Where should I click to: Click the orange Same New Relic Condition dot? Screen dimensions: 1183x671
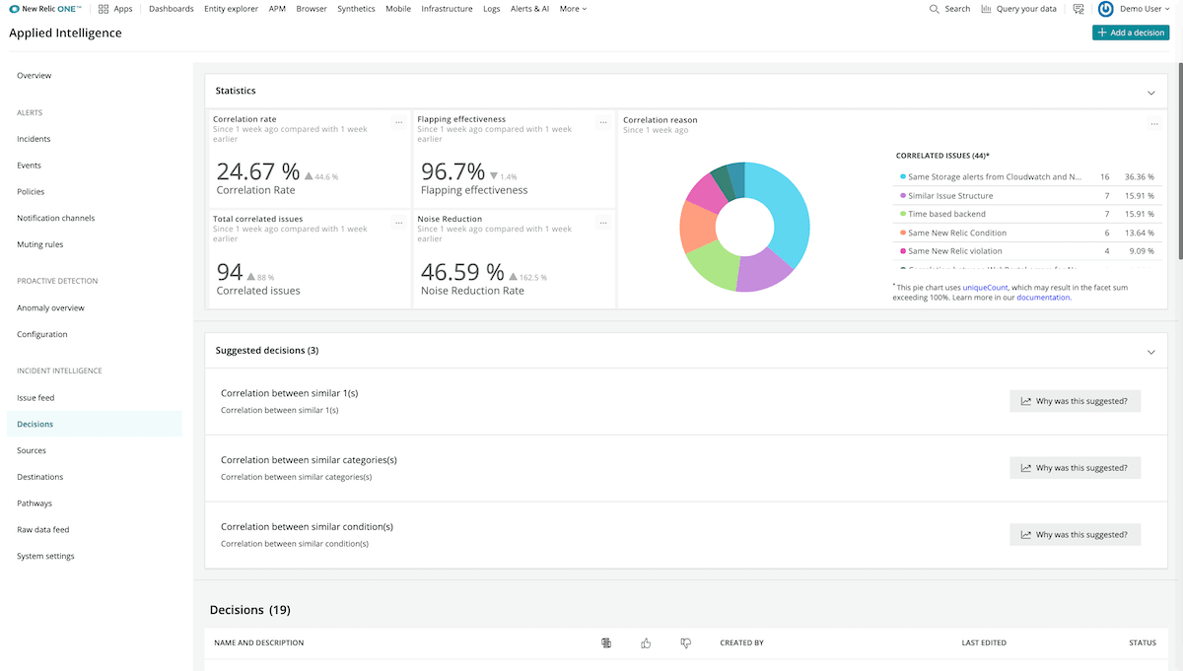(x=902, y=233)
